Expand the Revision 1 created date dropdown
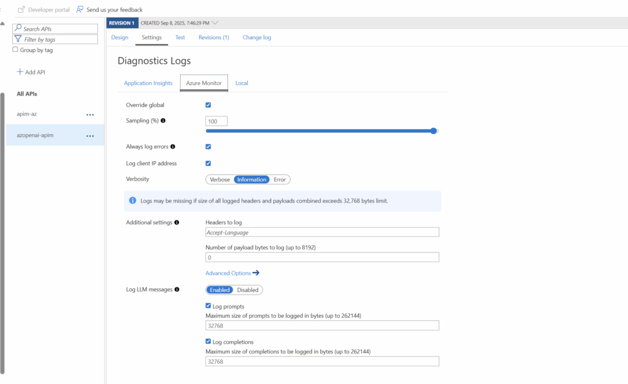This screenshot has width=628, height=384. (215, 23)
